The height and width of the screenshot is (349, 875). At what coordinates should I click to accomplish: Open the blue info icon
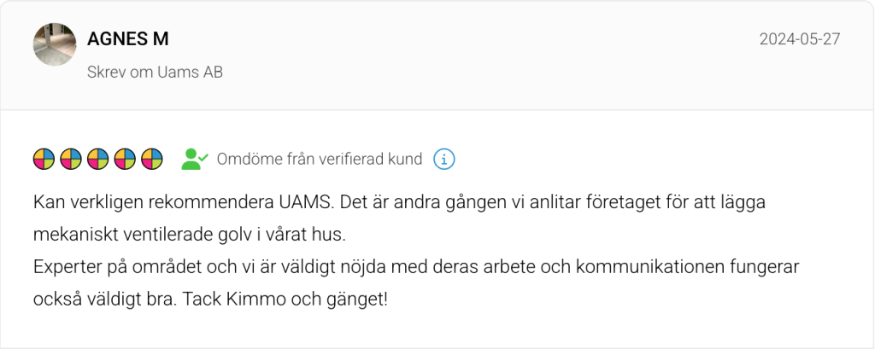[443, 159]
